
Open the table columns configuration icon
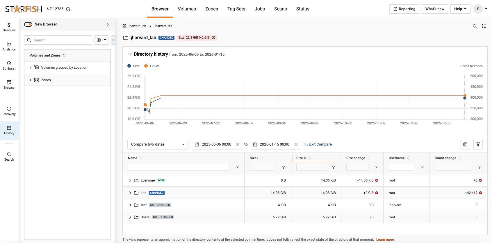(465, 144)
